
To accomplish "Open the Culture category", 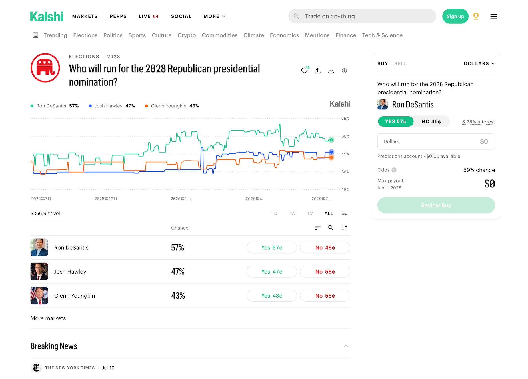I will pyautogui.click(x=162, y=35).
